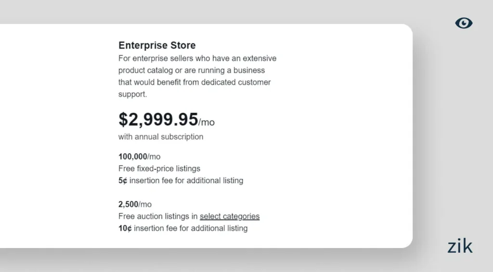The height and width of the screenshot is (272, 493).
Task: Click the word "support." ending the description
Action: pos(133,95)
